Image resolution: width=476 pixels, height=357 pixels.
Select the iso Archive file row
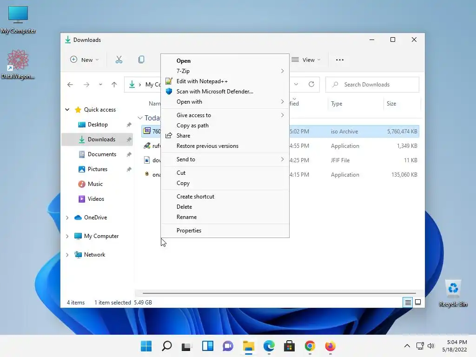[354, 132]
